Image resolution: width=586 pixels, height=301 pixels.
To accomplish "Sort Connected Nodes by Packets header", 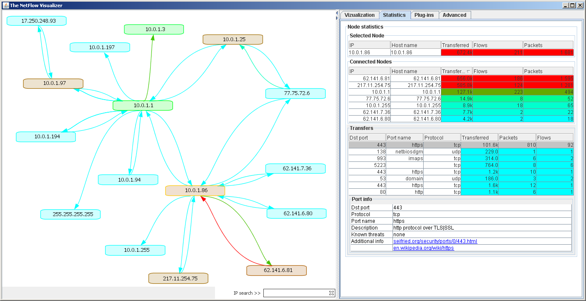I will point(548,71).
